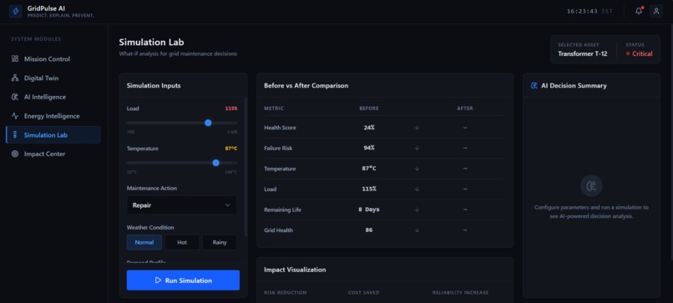Viewport: 673px width, 303px height.
Task: Click the 87°C value in yellow
Action: [x=231, y=149]
